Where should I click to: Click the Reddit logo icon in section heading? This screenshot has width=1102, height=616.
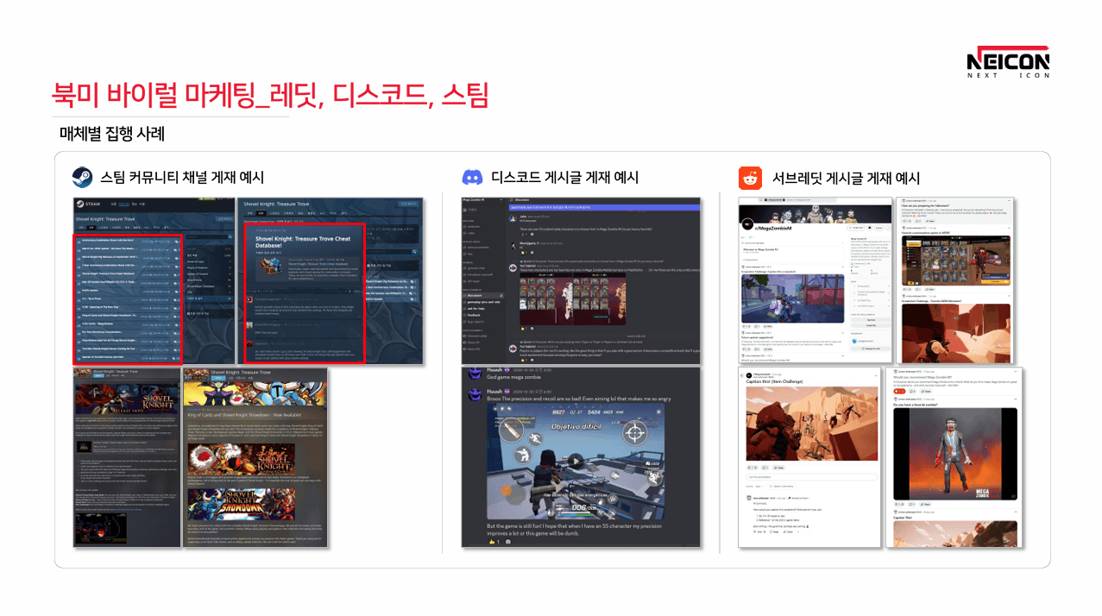tap(750, 178)
